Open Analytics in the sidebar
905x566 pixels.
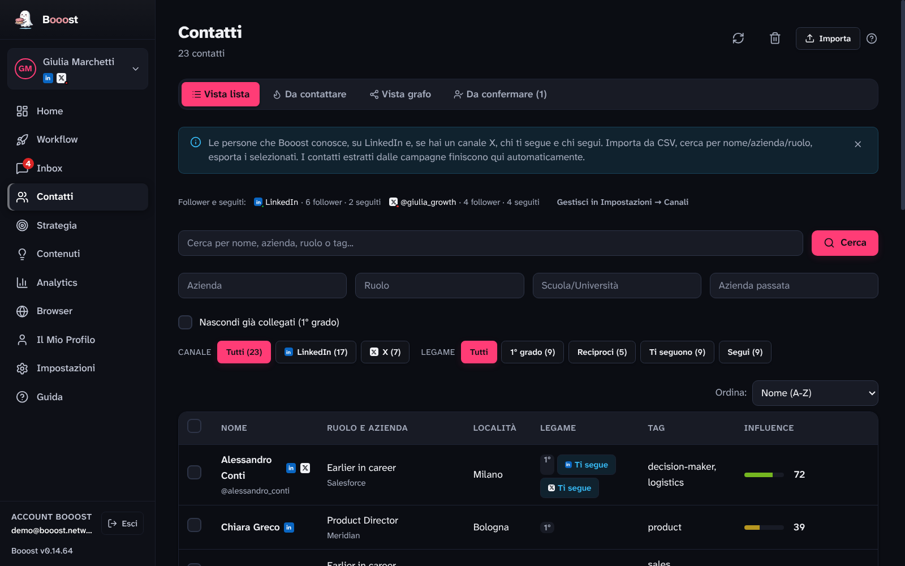(78, 282)
